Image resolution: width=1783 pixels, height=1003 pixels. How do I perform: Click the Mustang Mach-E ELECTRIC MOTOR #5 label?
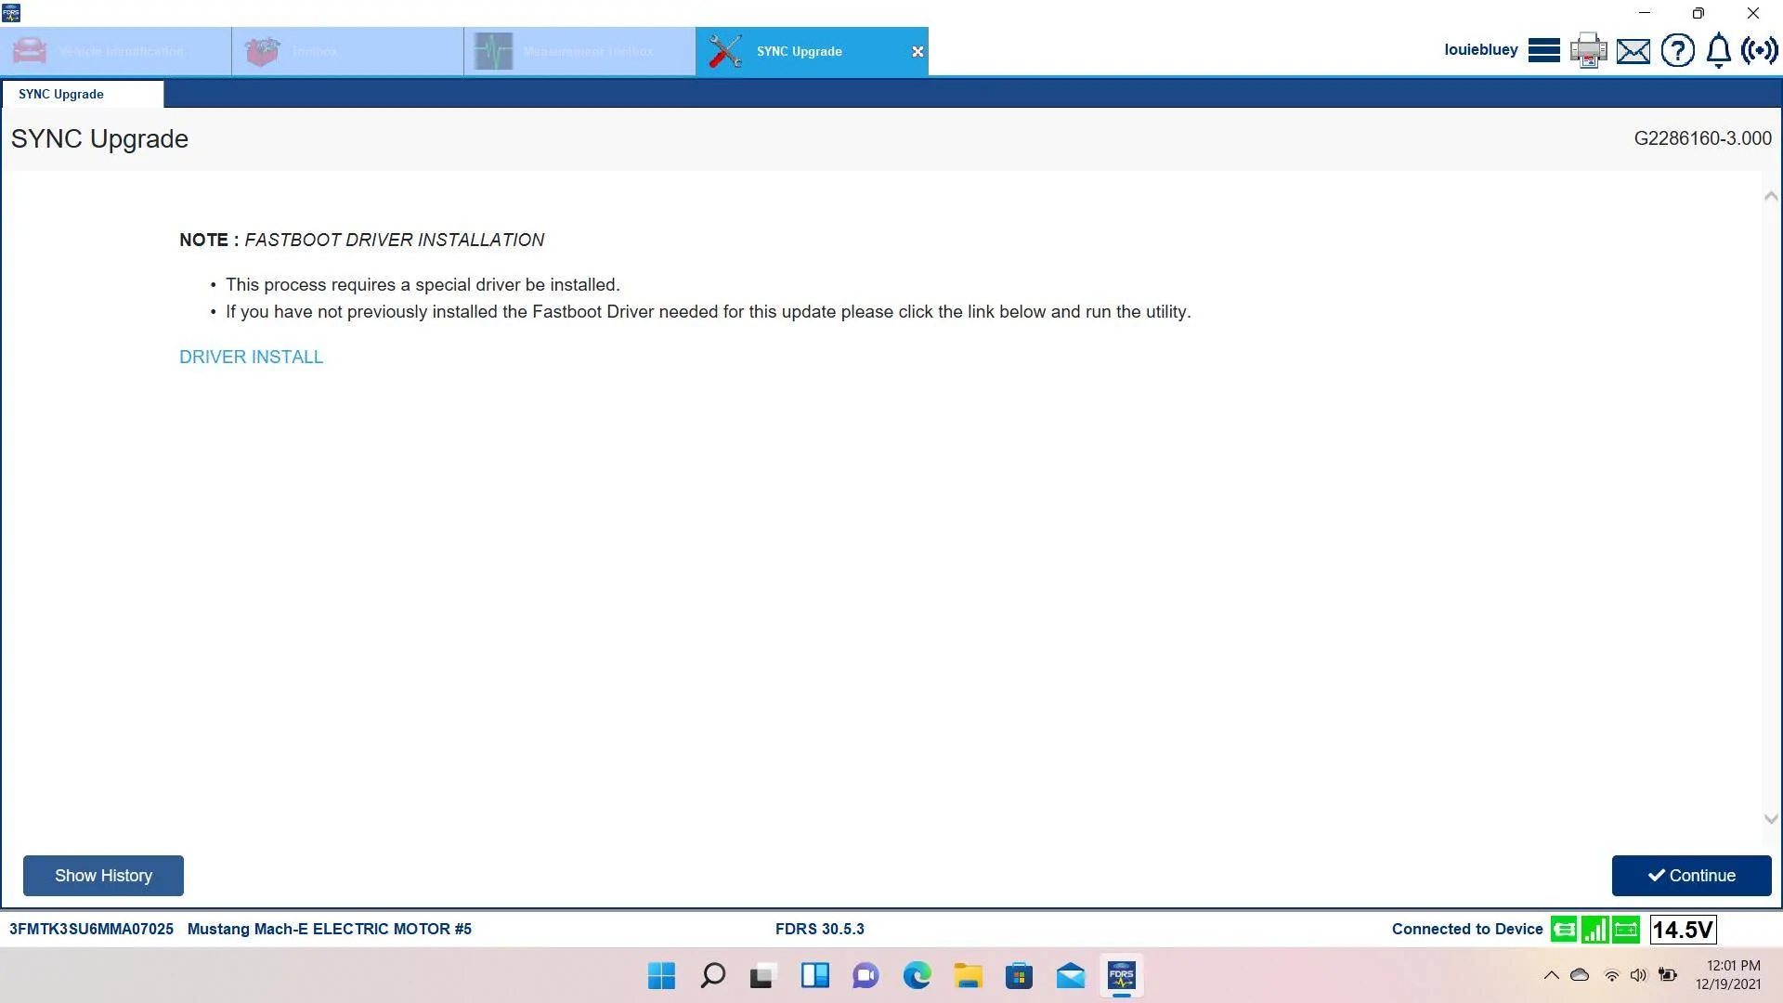tap(330, 930)
